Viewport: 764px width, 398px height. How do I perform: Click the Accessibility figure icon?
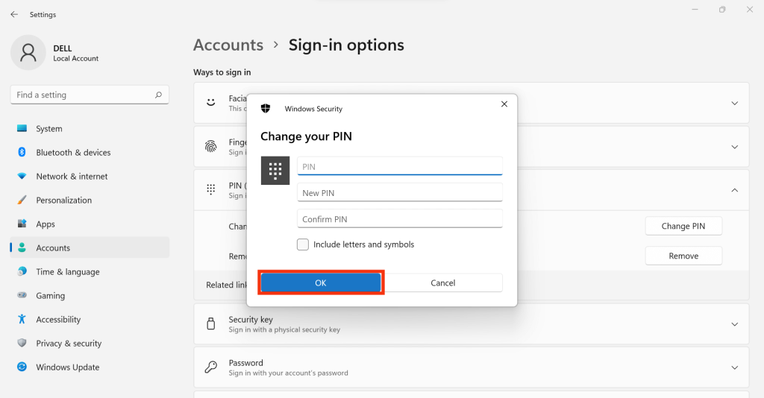point(22,319)
